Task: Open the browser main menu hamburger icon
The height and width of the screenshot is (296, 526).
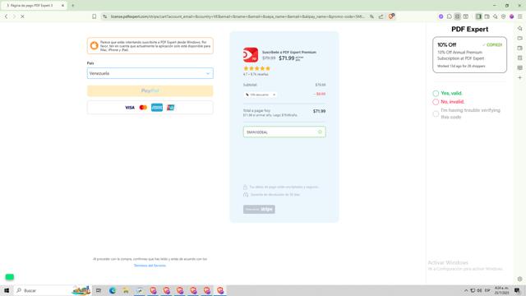Action: click(519, 16)
